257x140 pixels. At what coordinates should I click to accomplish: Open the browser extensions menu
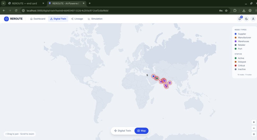(235, 10)
